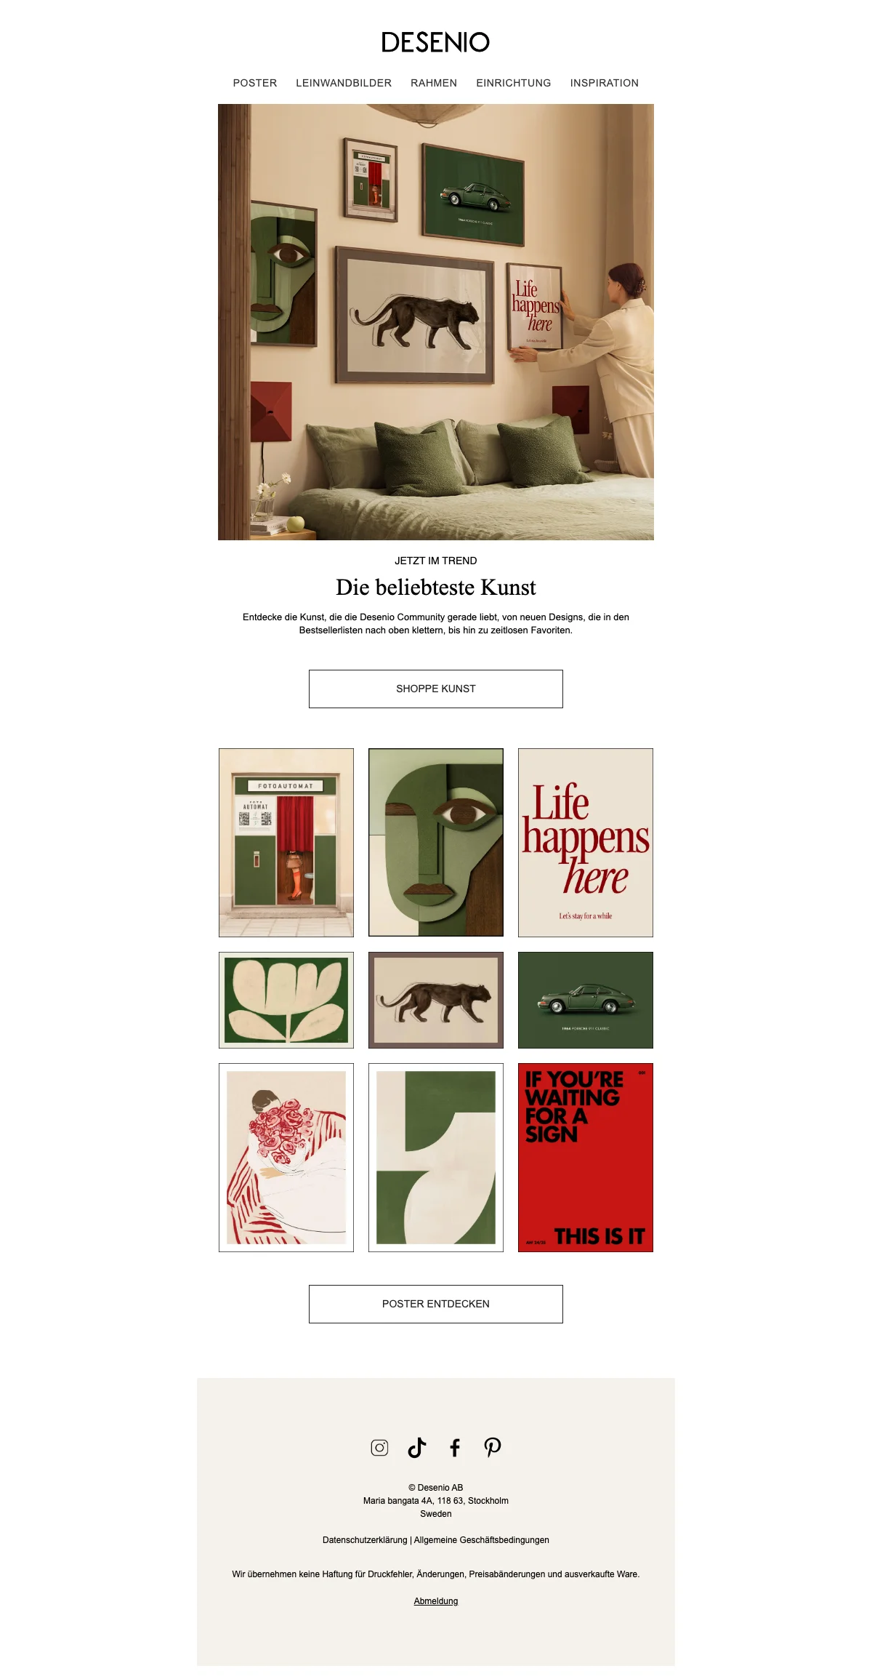Select LEINWANDBILDER in the navigation
This screenshot has height=1679, width=872.
(344, 83)
